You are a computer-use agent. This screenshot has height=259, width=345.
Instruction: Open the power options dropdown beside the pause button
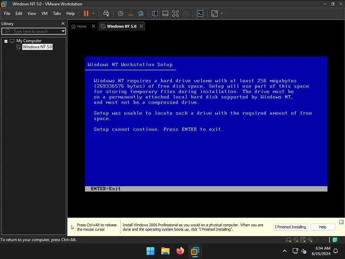[93, 13]
